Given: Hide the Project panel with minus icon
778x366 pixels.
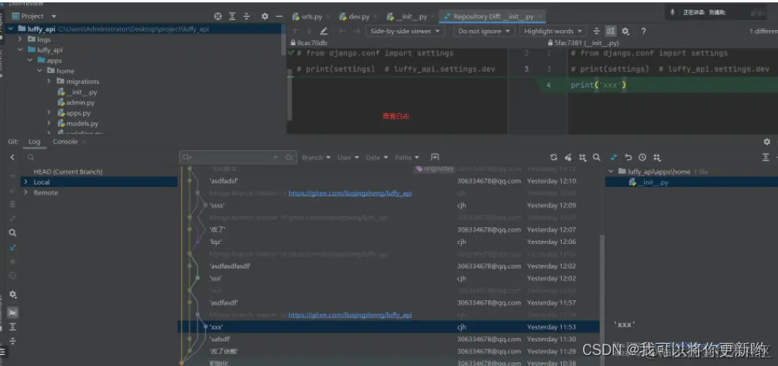Looking at the screenshot, I should 280,17.
